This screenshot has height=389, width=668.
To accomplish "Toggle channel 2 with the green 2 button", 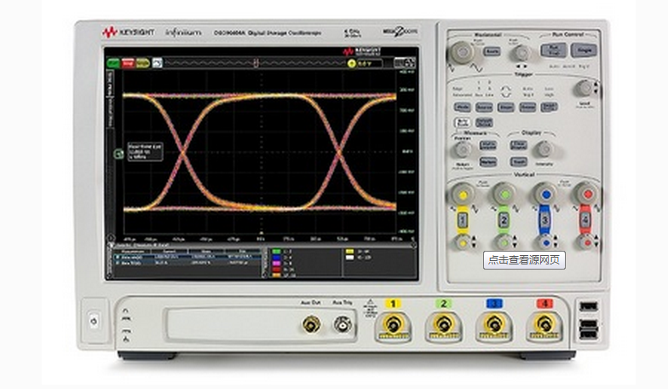I will (x=504, y=220).
